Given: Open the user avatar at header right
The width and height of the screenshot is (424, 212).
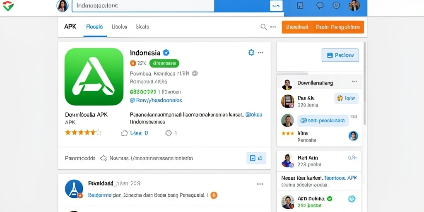Looking at the screenshot, I should 354,5.
